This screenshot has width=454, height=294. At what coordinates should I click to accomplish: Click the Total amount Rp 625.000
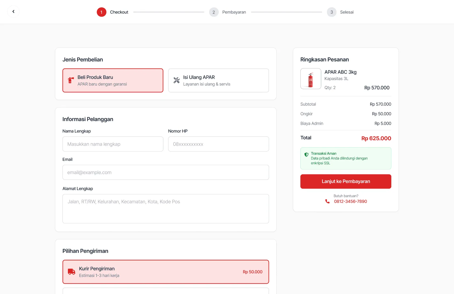click(x=376, y=138)
